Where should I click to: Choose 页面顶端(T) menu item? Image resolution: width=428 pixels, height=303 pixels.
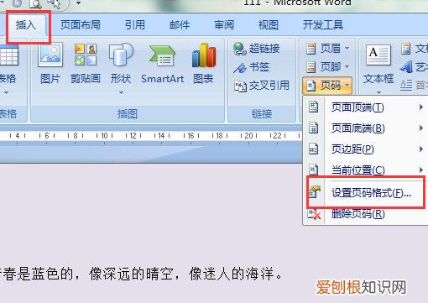(366, 107)
